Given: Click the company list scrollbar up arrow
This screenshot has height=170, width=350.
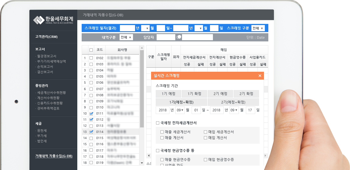Looking at the screenshot, I should [142, 48].
